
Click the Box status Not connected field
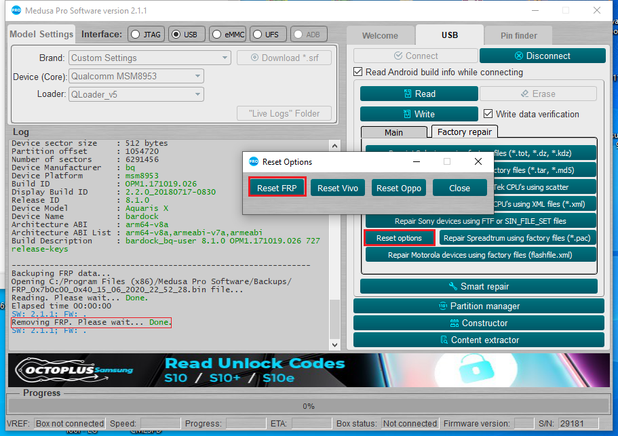410,423
